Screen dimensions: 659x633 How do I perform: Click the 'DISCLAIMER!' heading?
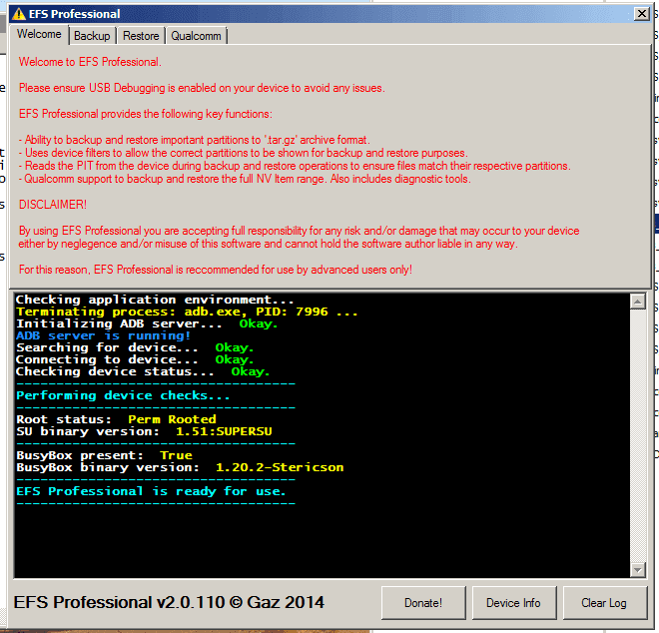coord(53,205)
